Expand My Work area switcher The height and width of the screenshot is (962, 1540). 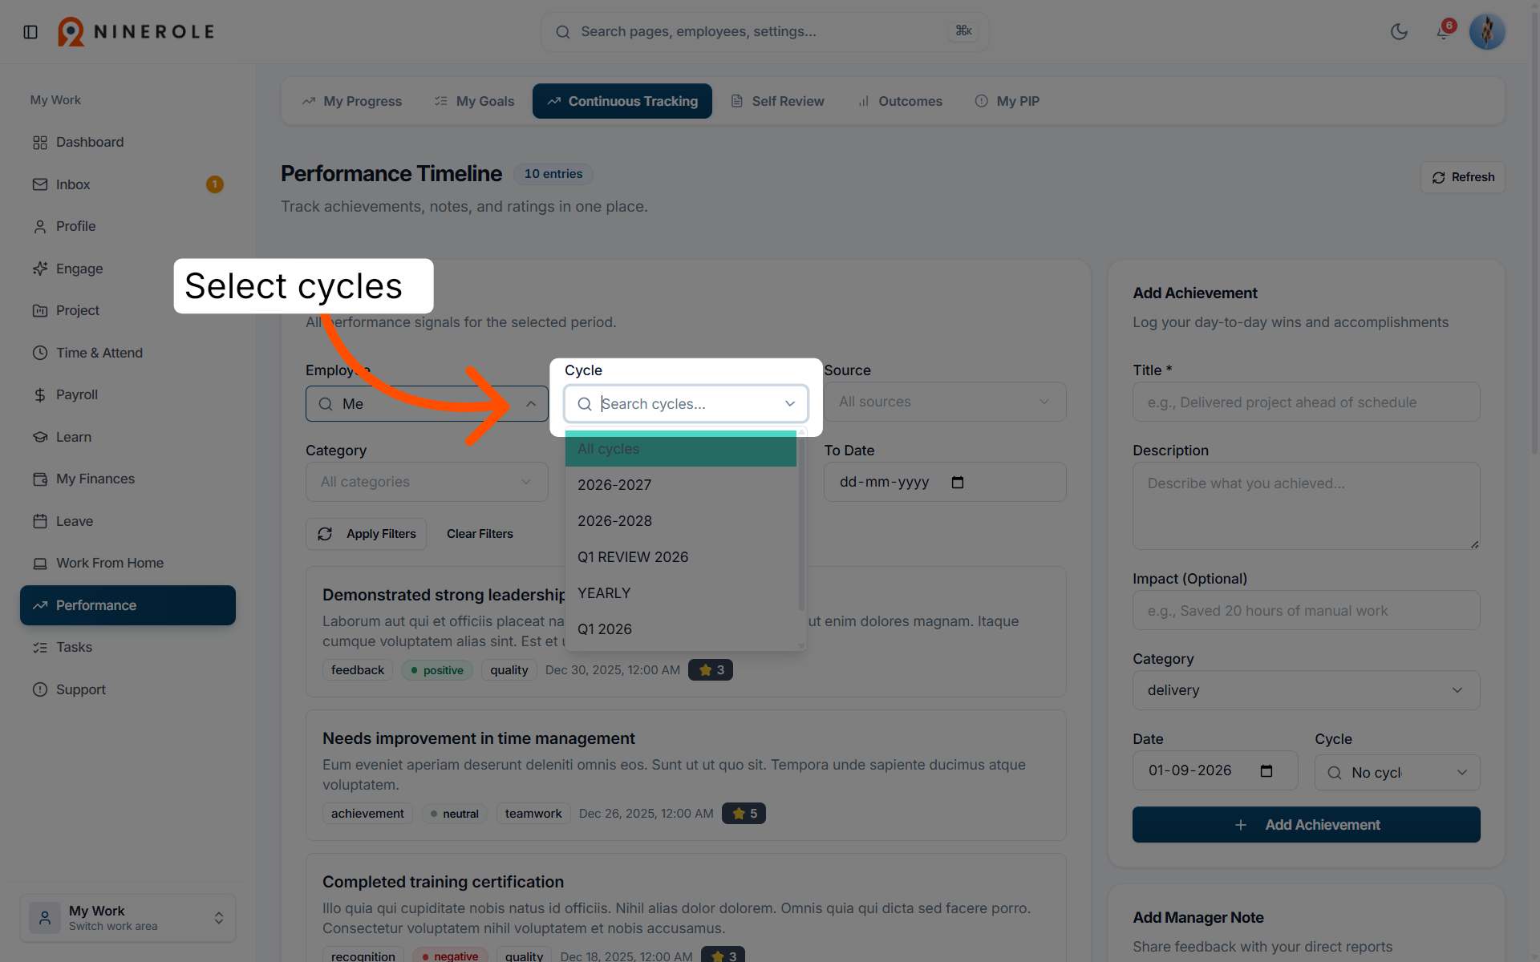(128, 918)
